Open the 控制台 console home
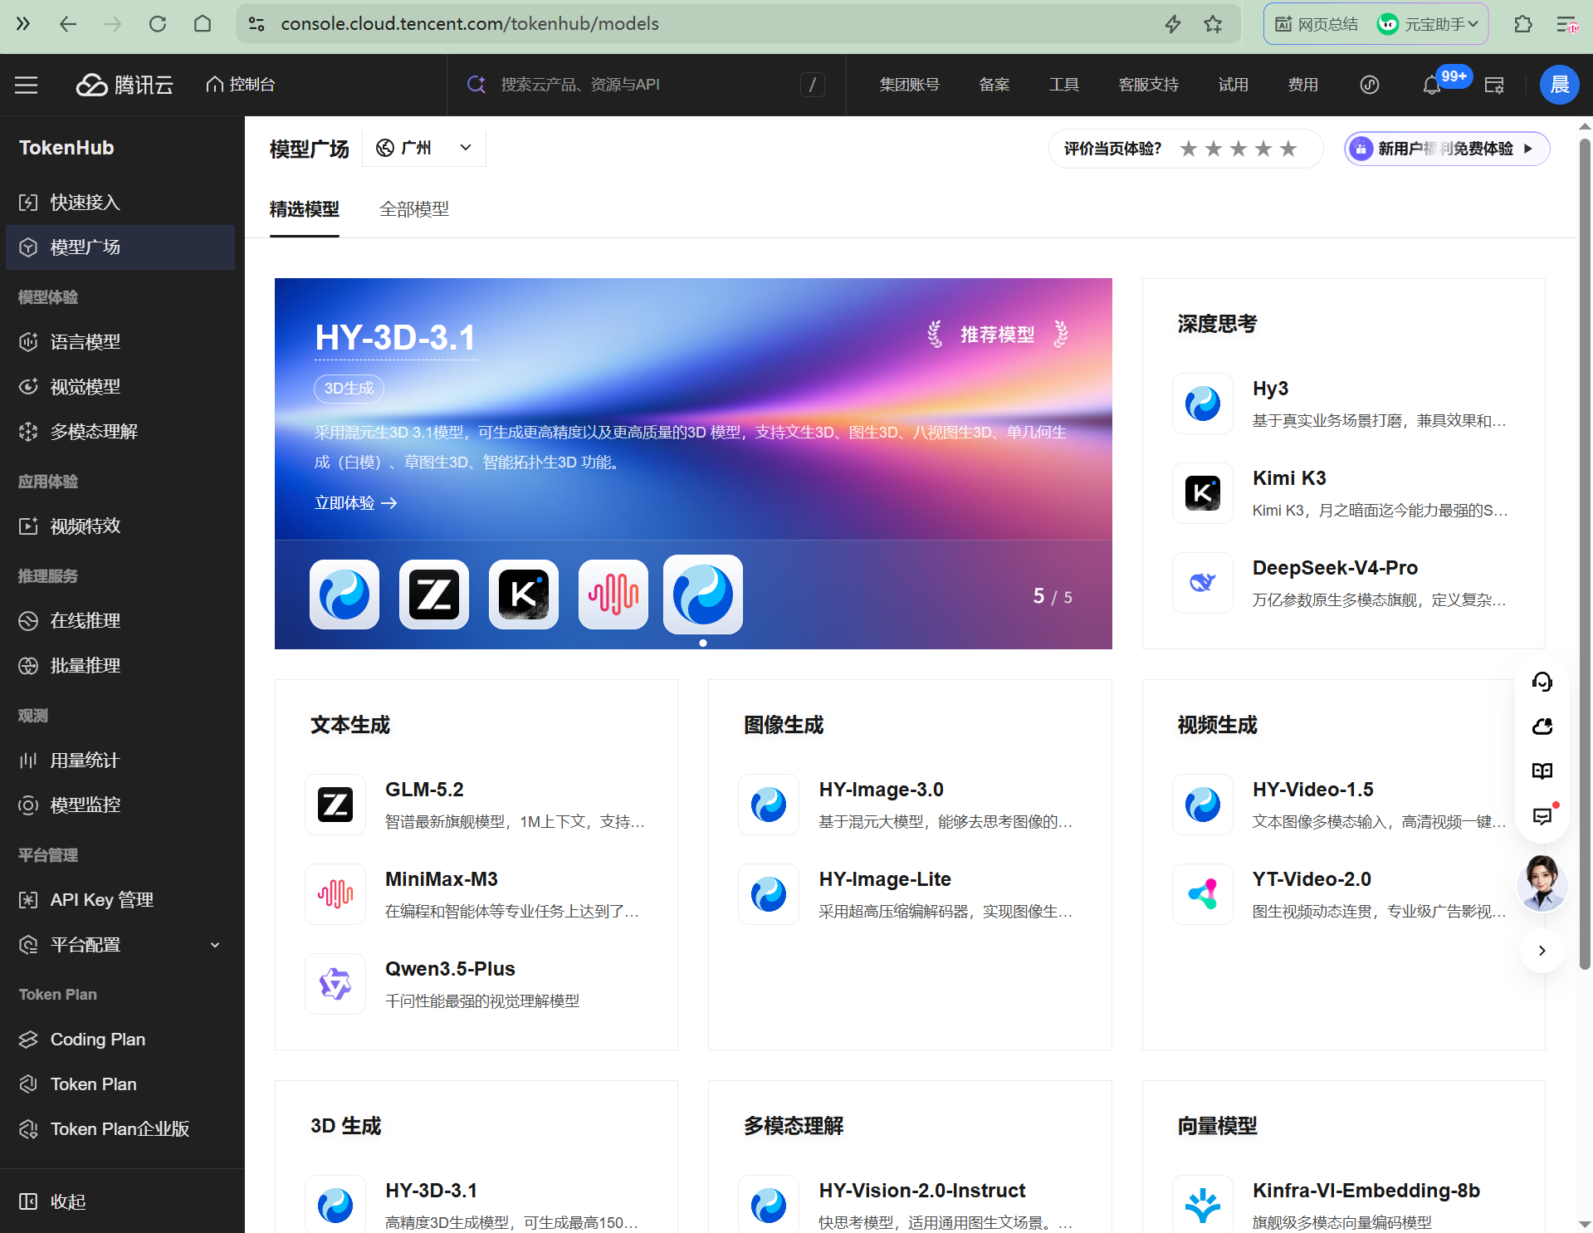The height and width of the screenshot is (1233, 1593). [241, 85]
